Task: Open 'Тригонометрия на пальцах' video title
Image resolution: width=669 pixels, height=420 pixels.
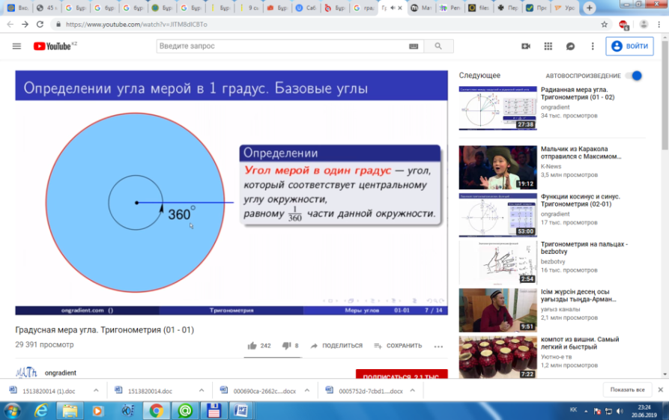Action: click(584, 248)
